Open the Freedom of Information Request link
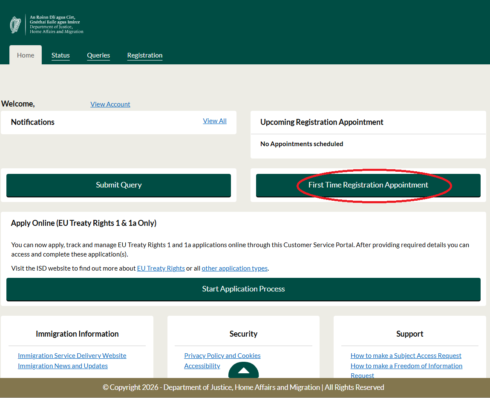Viewport: 490px width, 398px height. coord(406,370)
